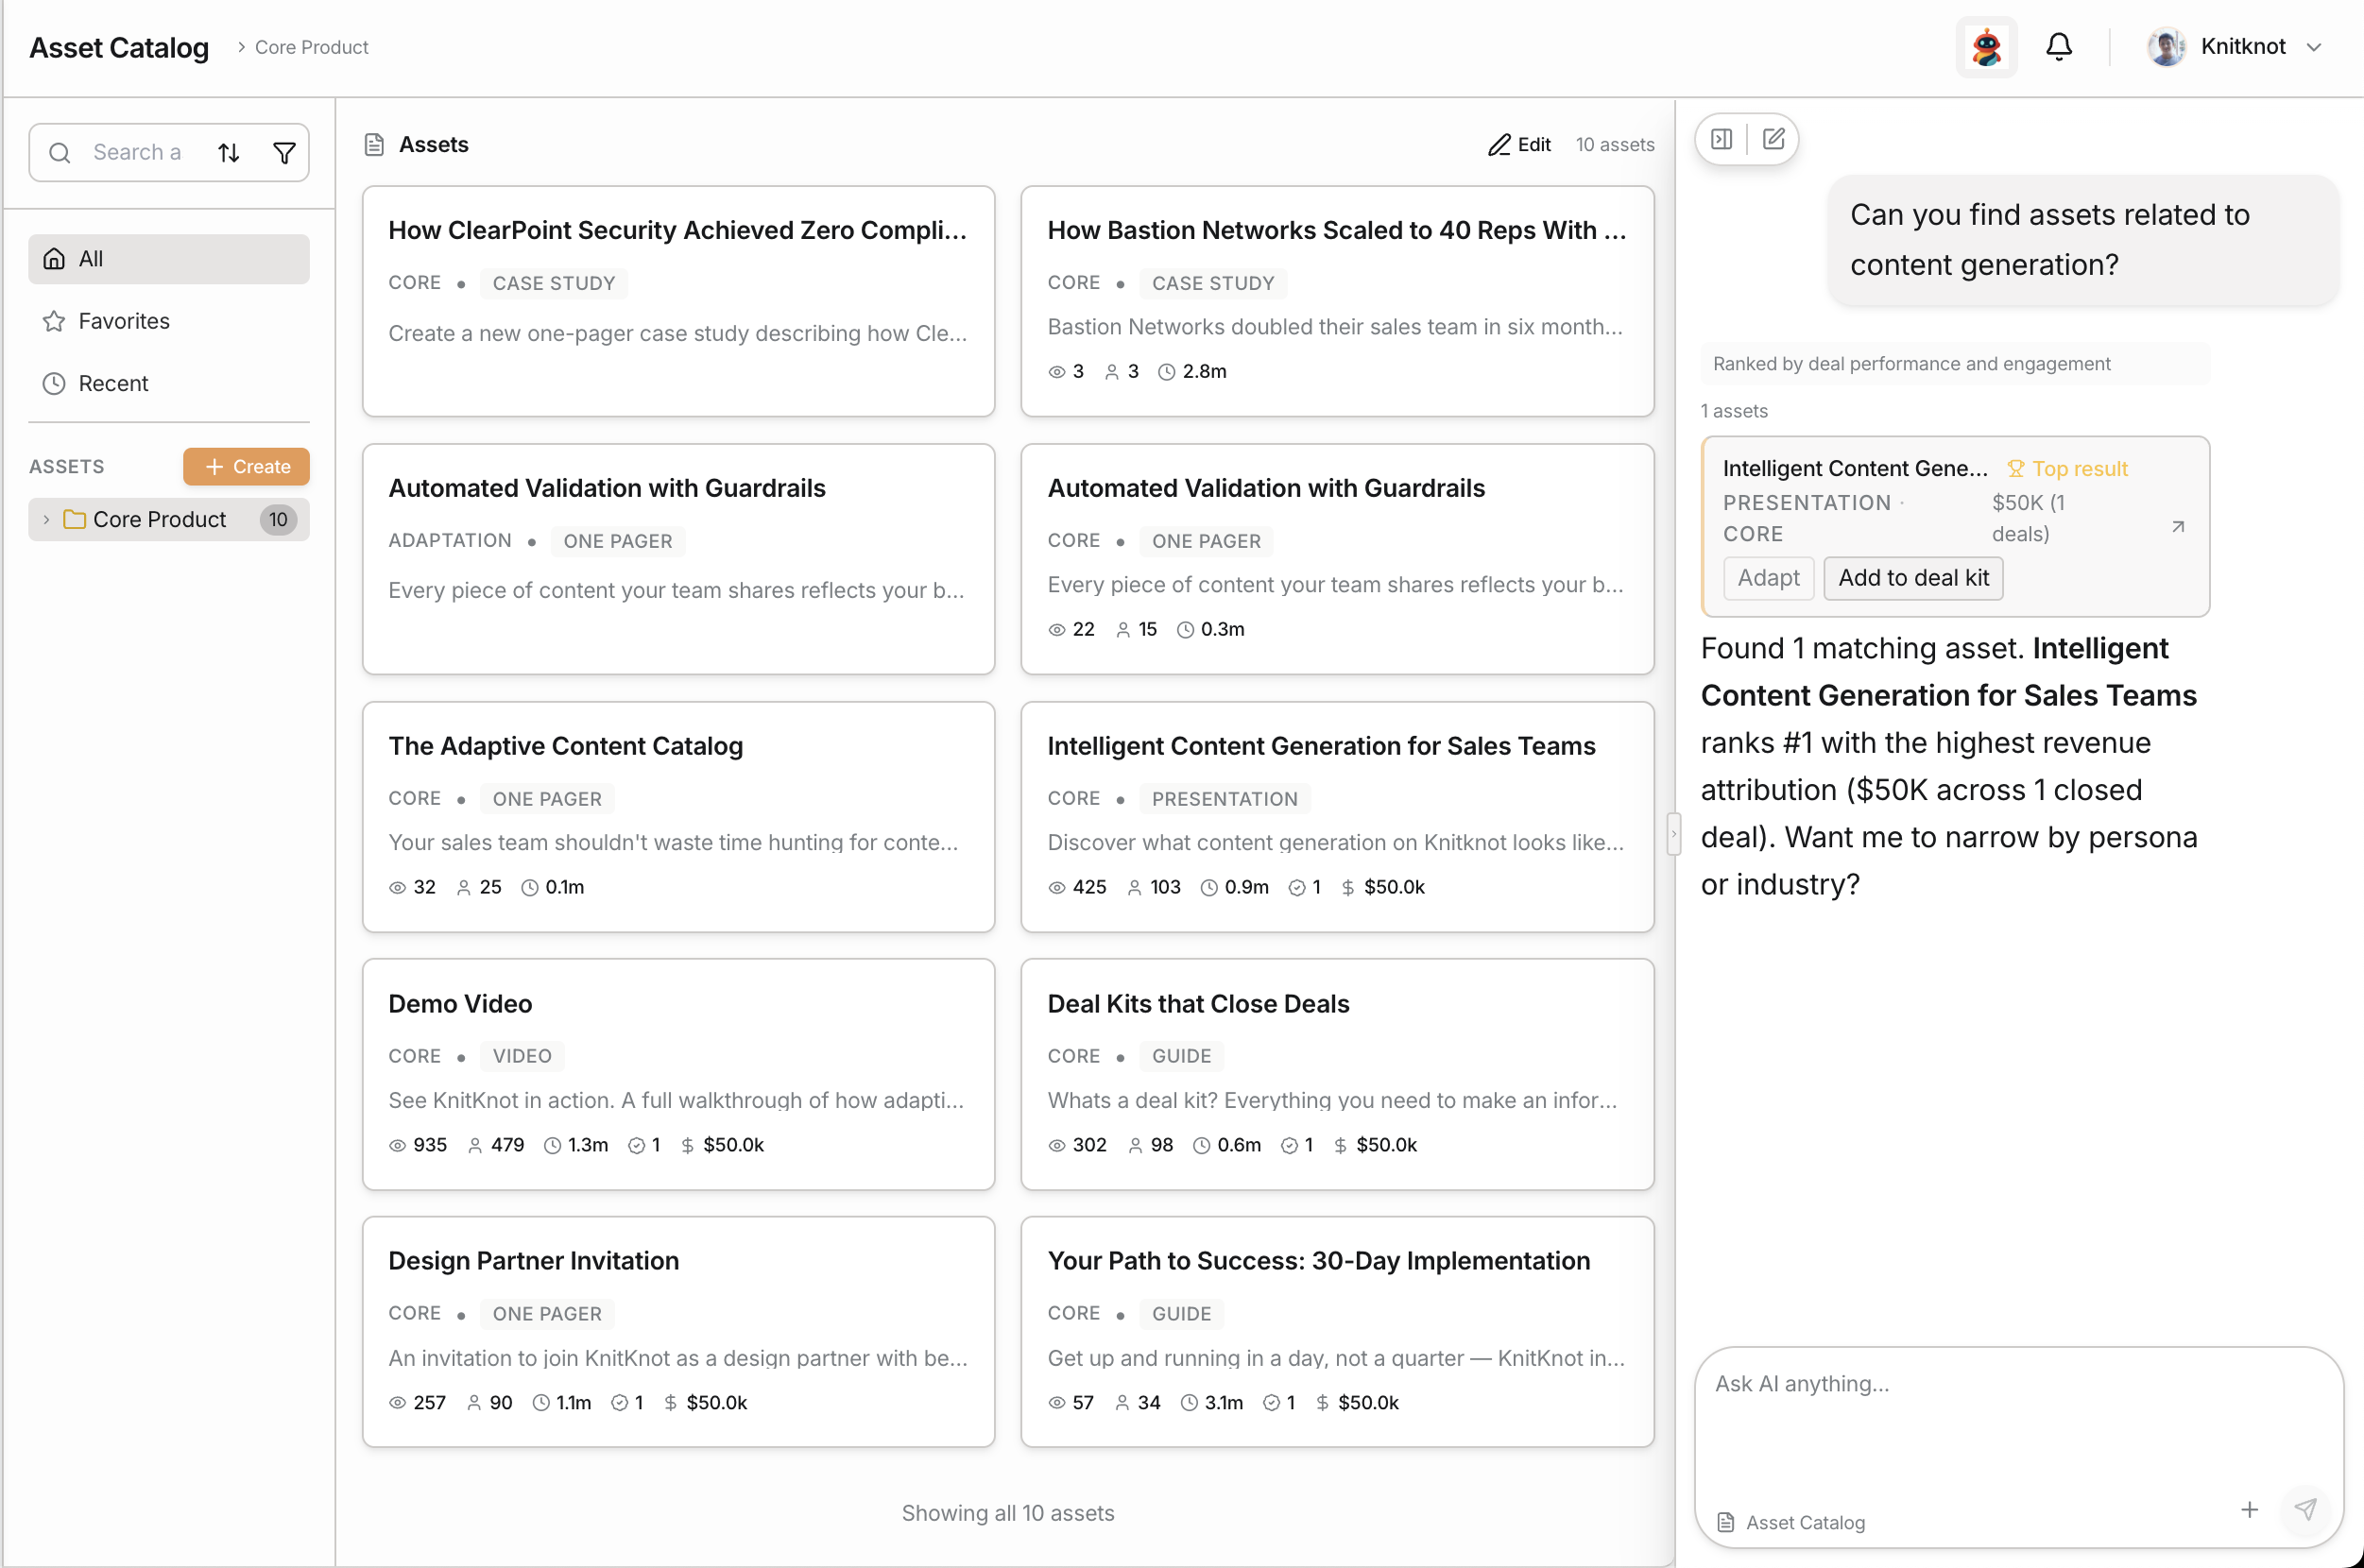
Task: Open notifications via the bell icon
Action: [2059, 46]
